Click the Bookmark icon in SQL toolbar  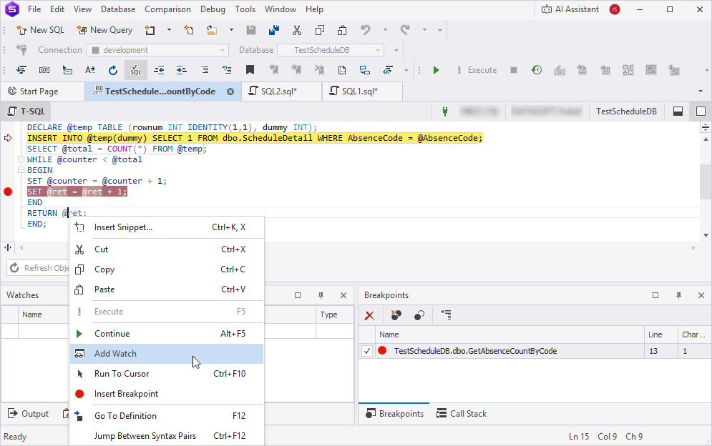click(250, 70)
